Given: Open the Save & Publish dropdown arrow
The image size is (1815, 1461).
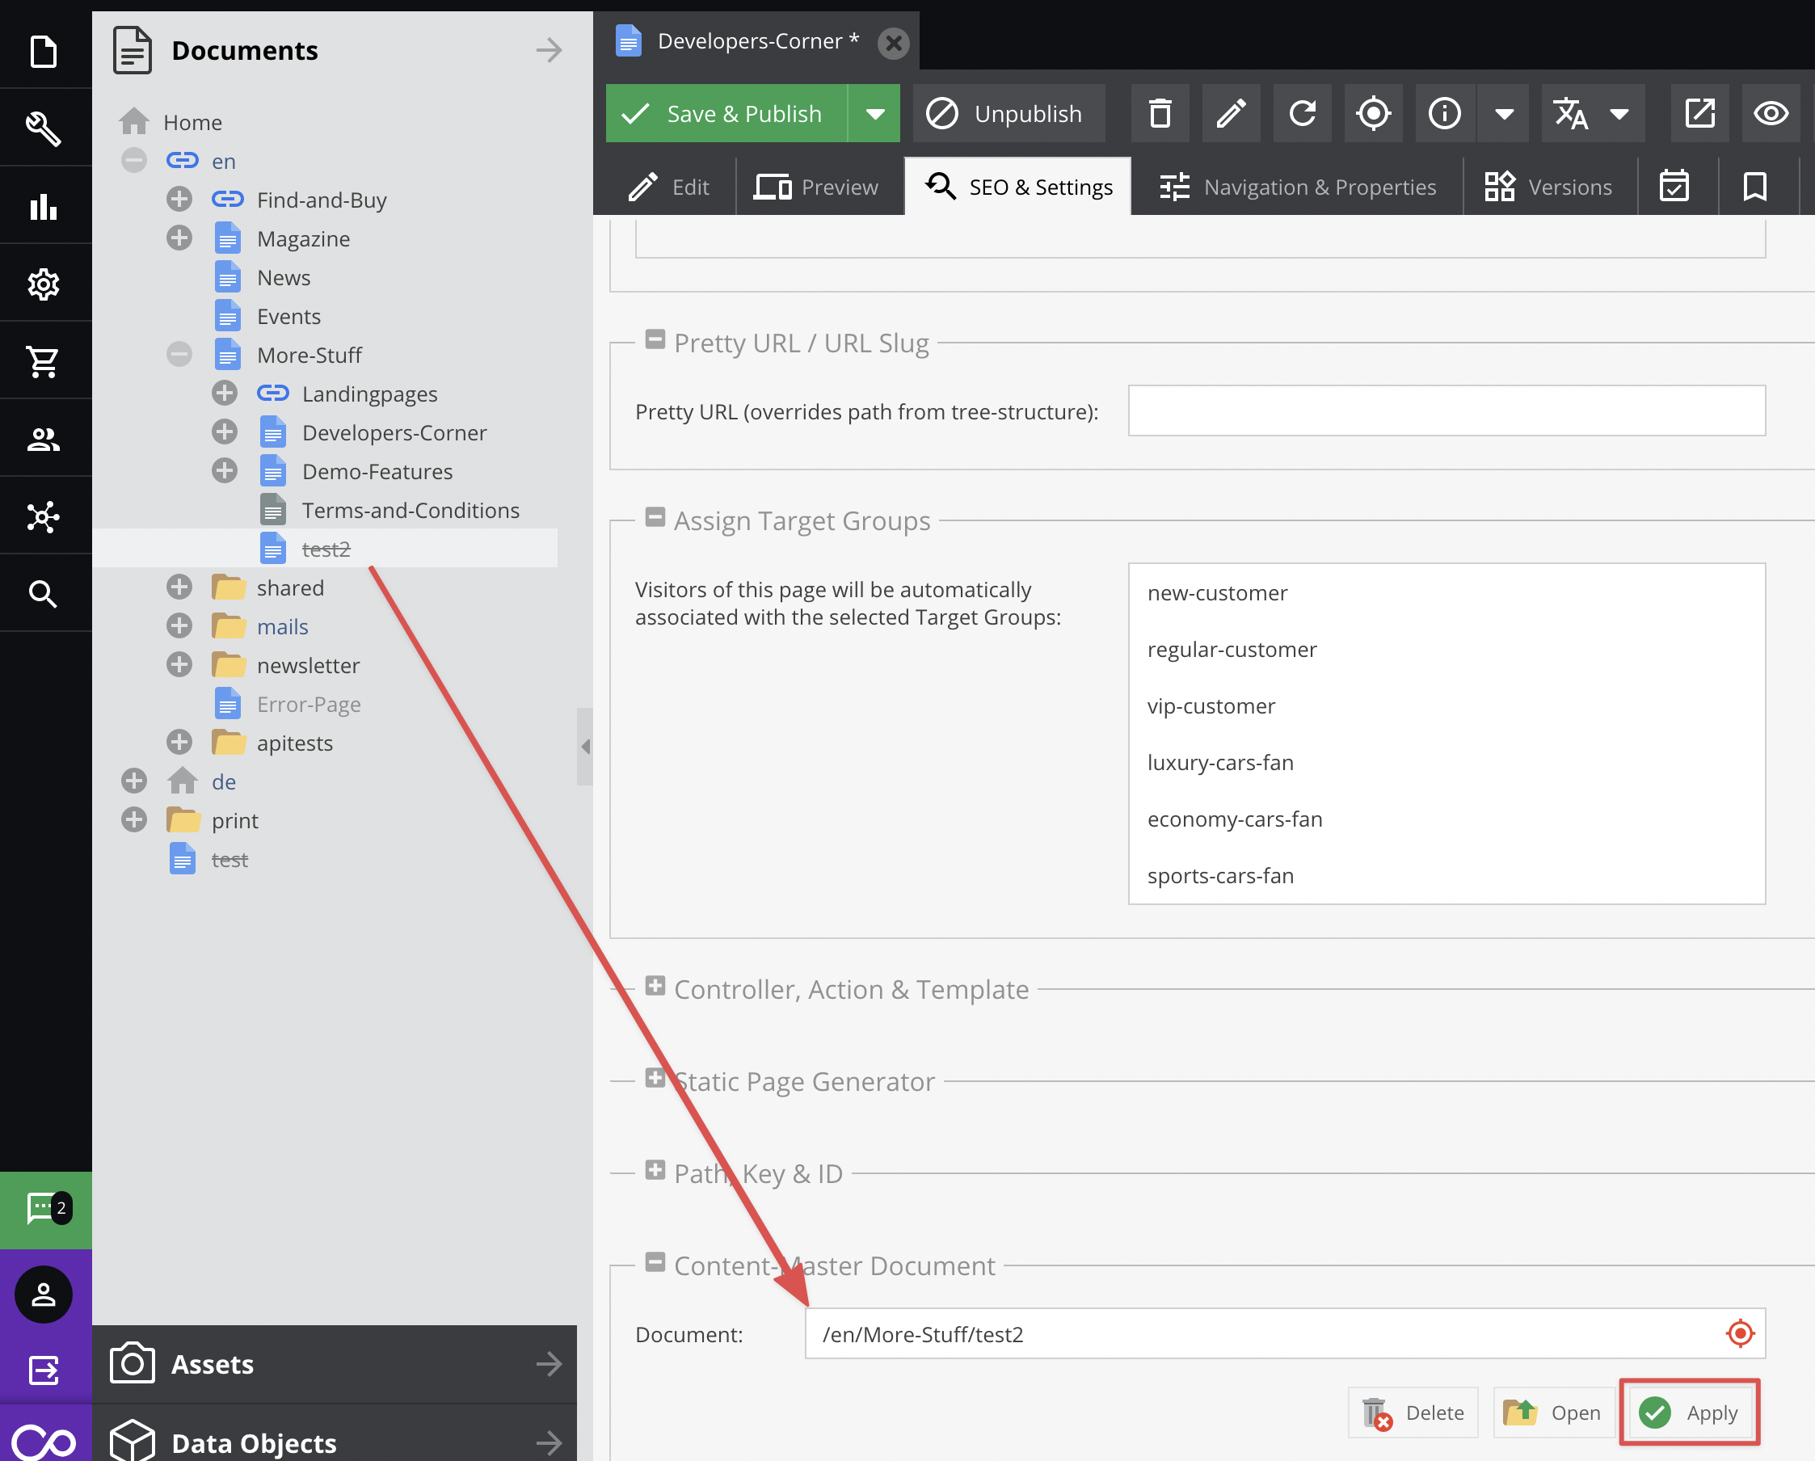Looking at the screenshot, I should point(874,114).
